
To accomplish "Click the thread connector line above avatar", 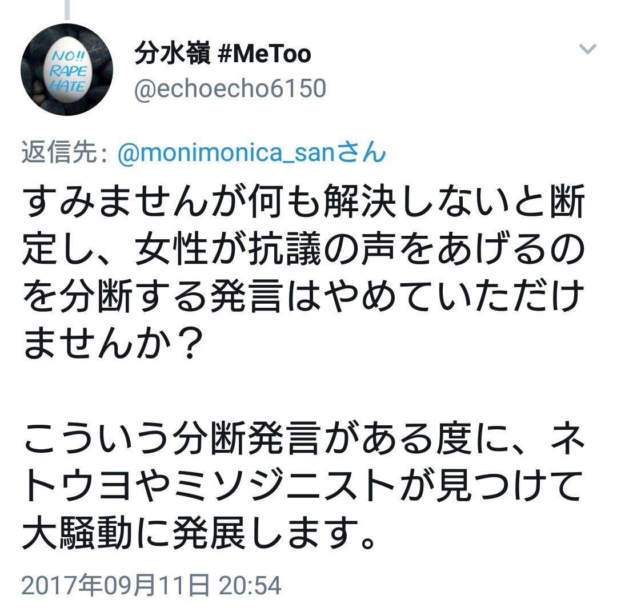I will click(67, 10).
